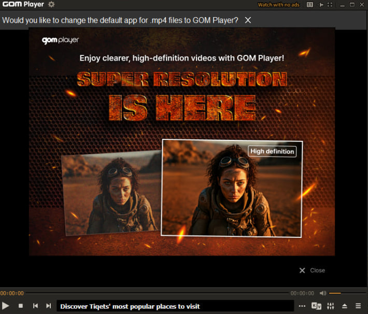Click the Watch with no ads link

coord(278,5)
